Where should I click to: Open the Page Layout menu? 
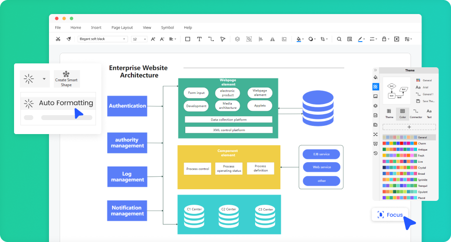[122, 28]
